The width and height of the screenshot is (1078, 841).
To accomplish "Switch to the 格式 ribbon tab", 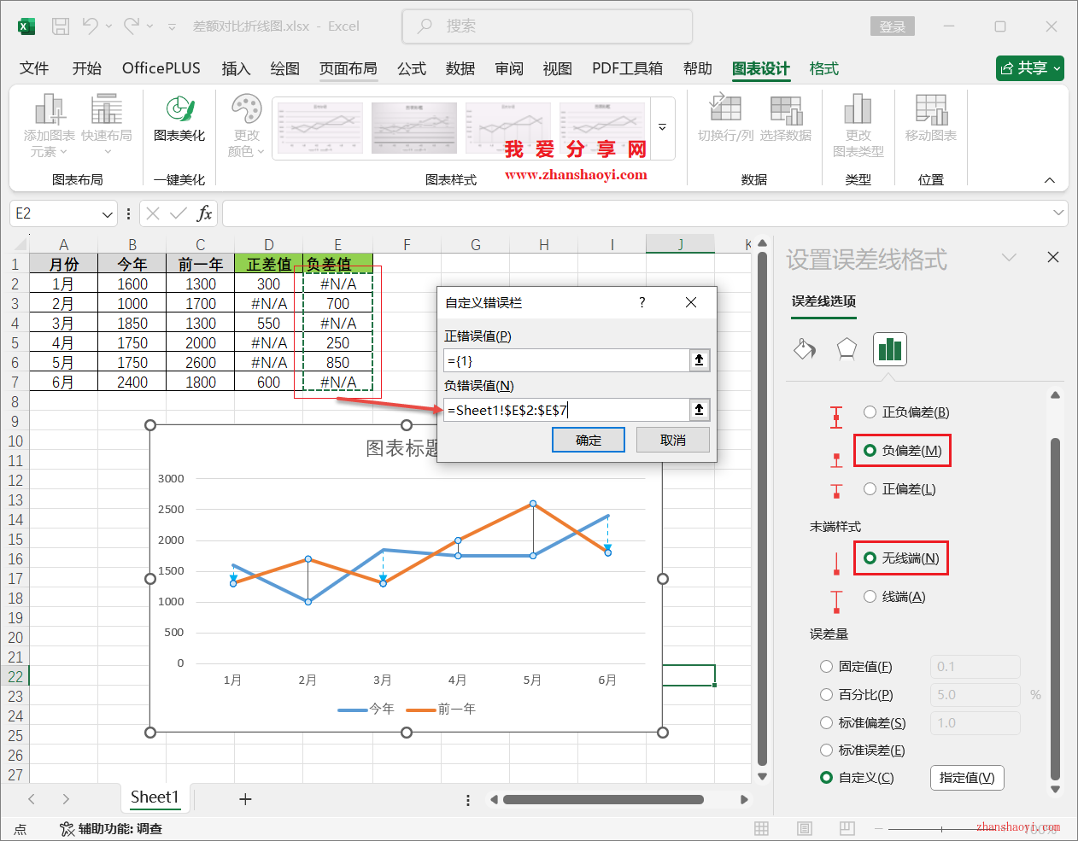I will tap(823, 68).
